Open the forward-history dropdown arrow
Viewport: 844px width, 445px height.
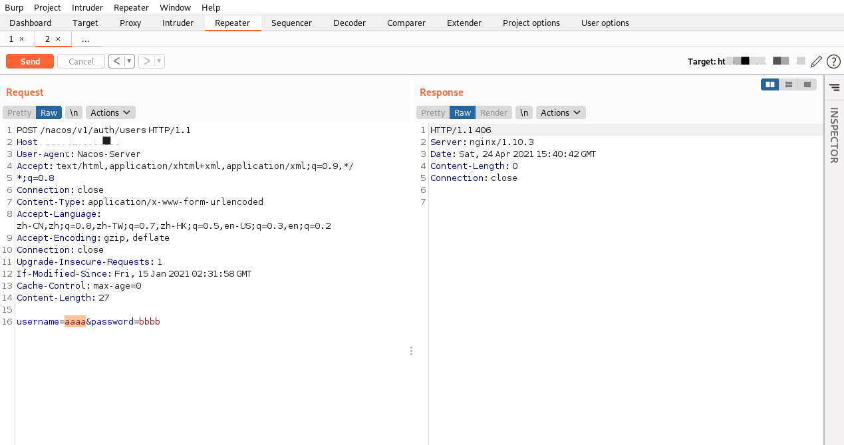[160, 61]
